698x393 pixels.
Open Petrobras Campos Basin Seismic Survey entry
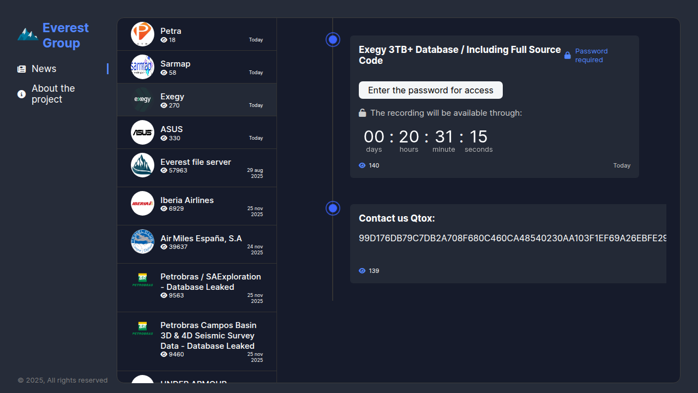point(207,336)
